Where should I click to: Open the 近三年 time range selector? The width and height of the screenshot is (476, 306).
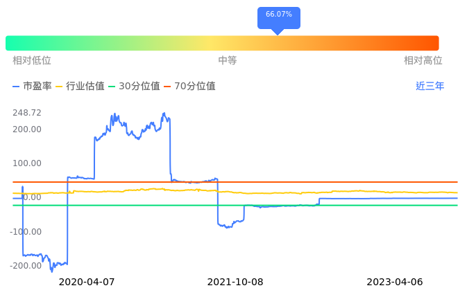tap(430, 87)
